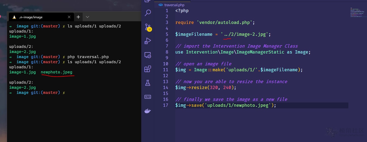Open the Extensions marketplace panel
The width and height of the screenshot is (367, 142).
click(x=148, y=69)
